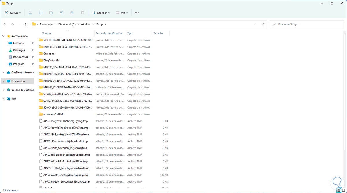Select the DiagOutputDir folder icon
Image resolution: width=347 pixels, height=193 pixels.
(x=41, y=60)
